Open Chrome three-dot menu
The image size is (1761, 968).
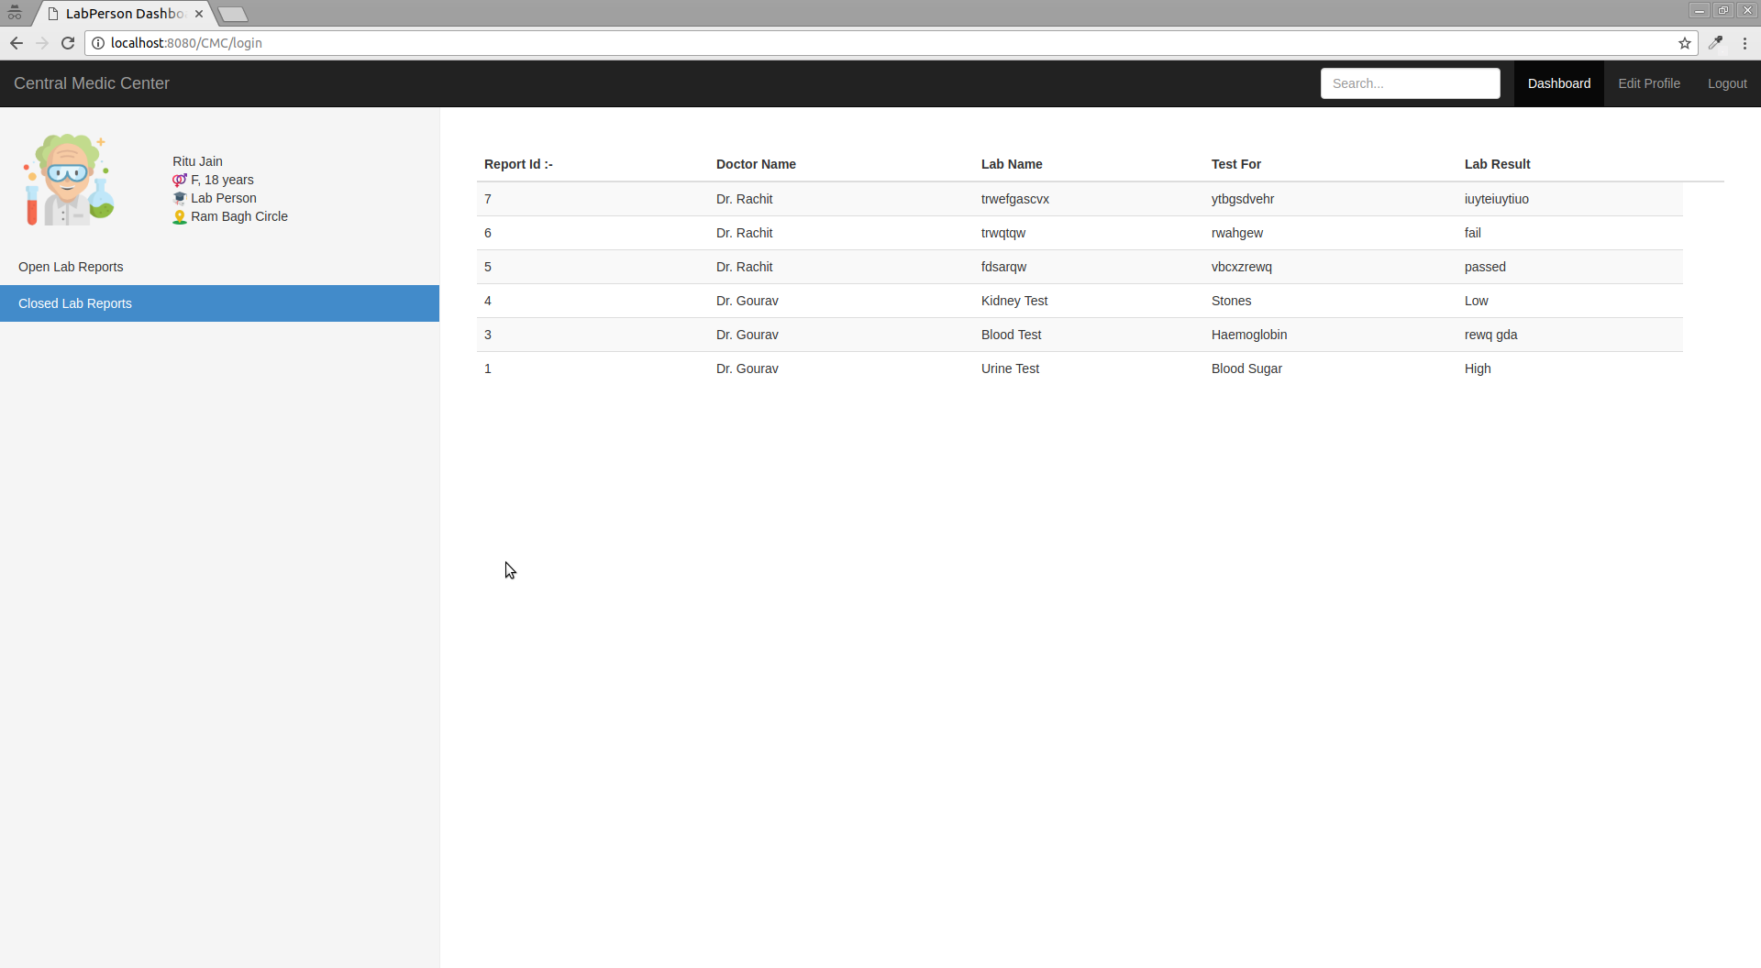tap(1744, 43)
